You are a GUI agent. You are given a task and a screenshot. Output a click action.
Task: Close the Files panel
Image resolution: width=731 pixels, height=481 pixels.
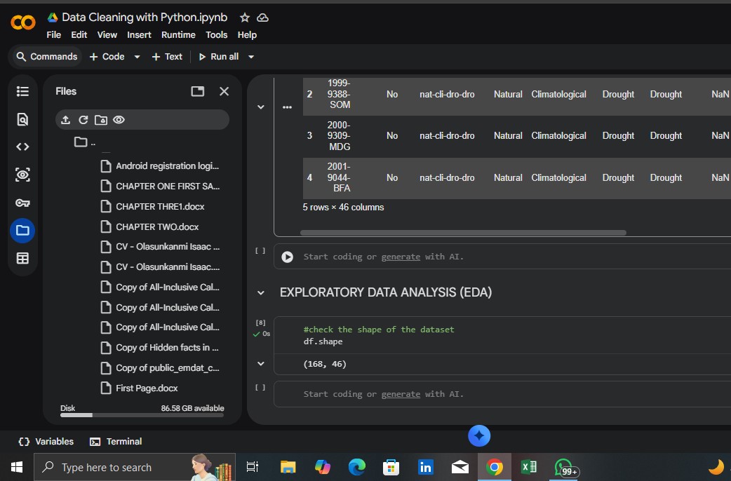click(224, 91)
